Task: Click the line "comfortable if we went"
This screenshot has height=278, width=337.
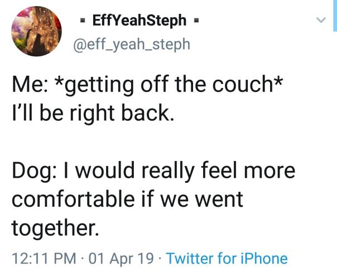Action: (x=128, y=198)
